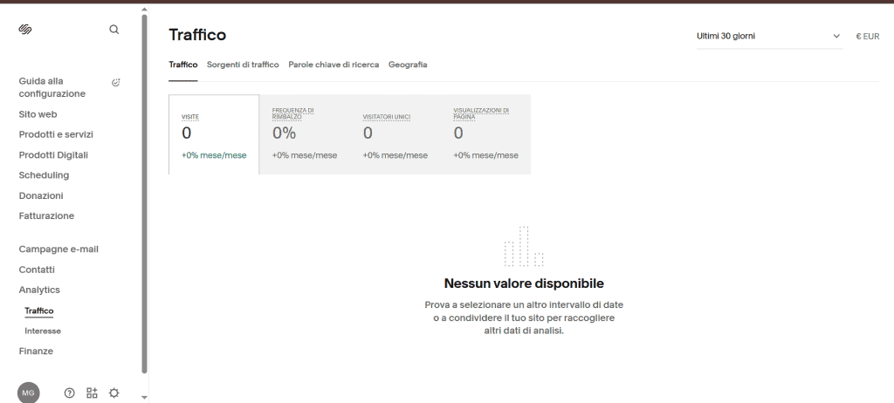
Task: Open Guida alla configurazione in sidebar
Action: click(x=52, y=87)
